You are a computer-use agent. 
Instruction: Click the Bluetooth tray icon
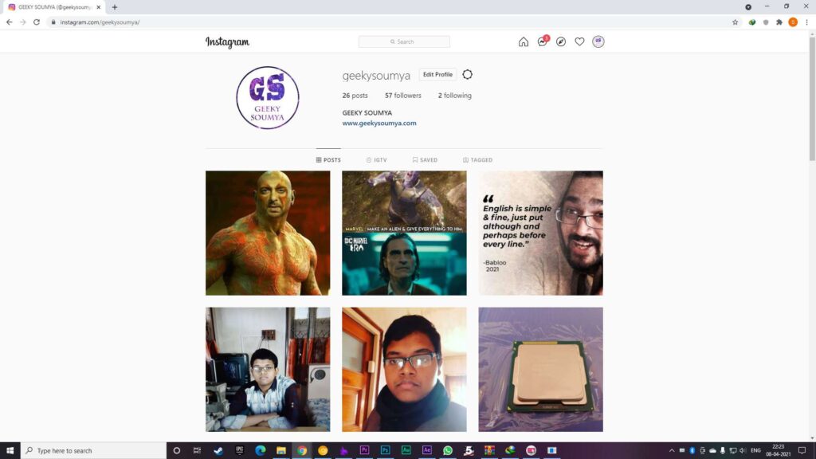[x=692, y=450]
